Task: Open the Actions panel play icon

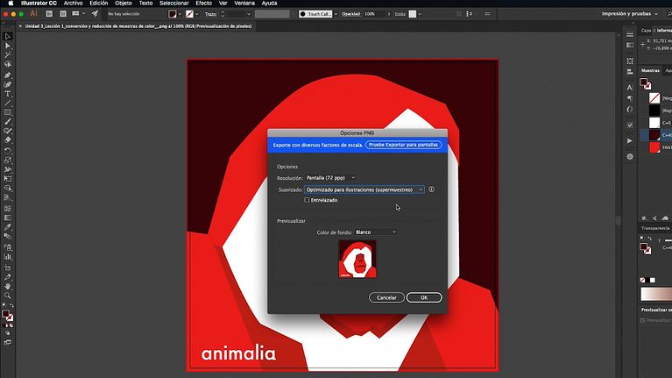Action: 630,140
